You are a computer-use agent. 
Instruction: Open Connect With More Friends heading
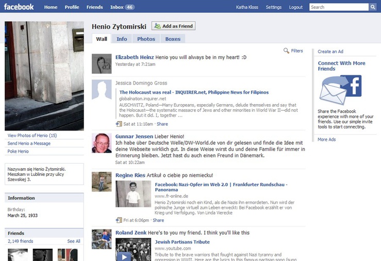coord(341,66)
